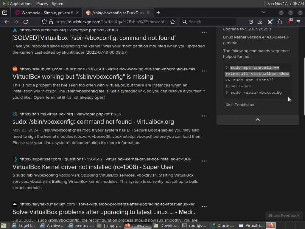Click the clock showing Sun Nov 17

click(285, 4)
